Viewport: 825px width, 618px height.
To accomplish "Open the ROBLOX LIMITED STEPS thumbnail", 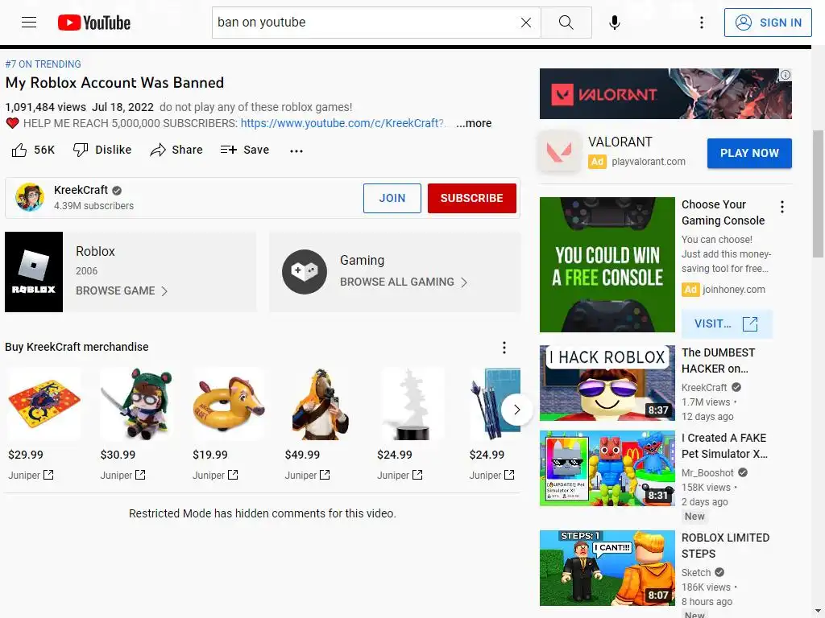I will [x=607, y=568].
